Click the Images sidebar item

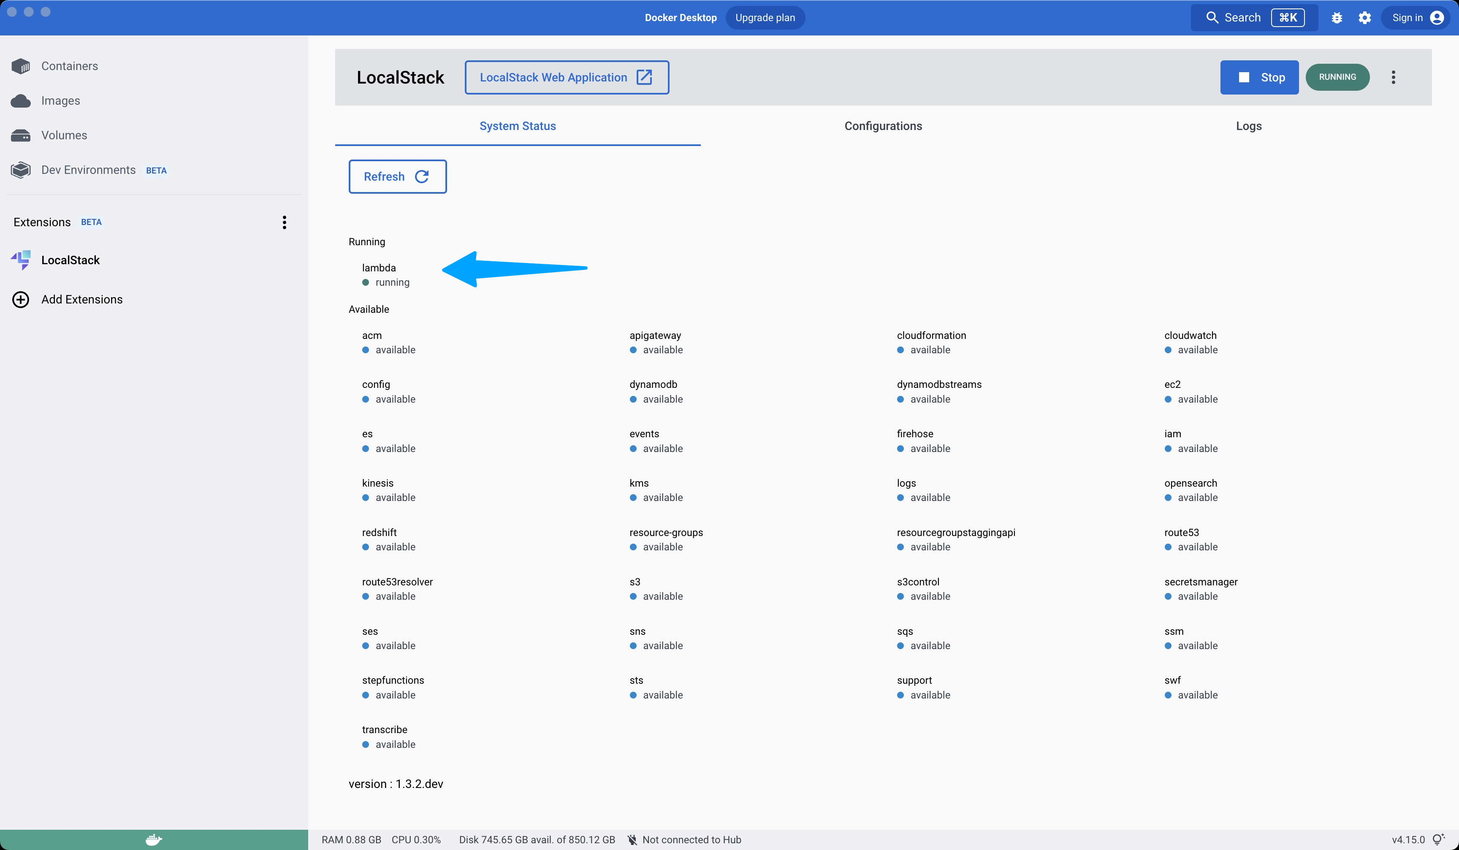coord(59,100)
